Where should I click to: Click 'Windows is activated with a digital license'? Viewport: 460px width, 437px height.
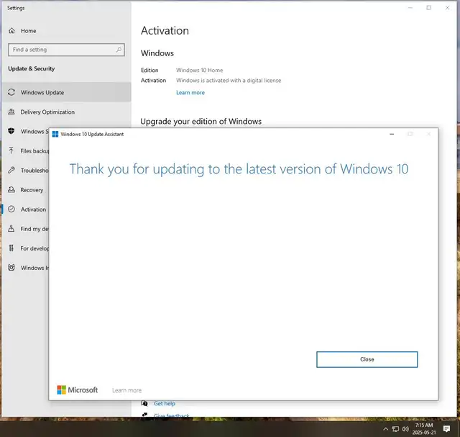[x=229, y=80]
